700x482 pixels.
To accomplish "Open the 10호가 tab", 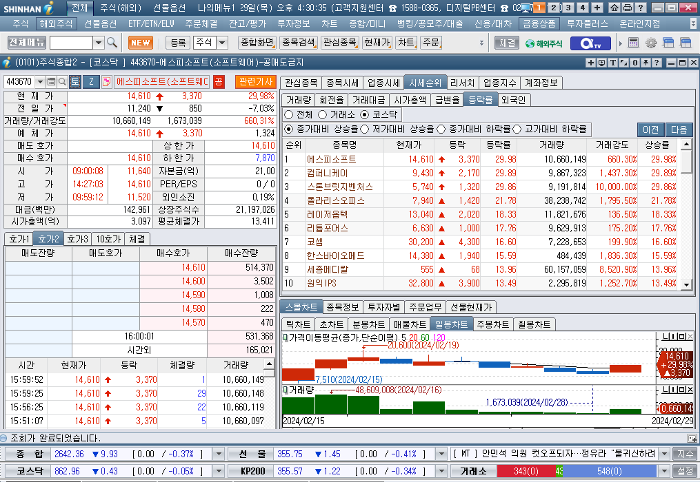I will pyautogui.click(x=108, y=239).
